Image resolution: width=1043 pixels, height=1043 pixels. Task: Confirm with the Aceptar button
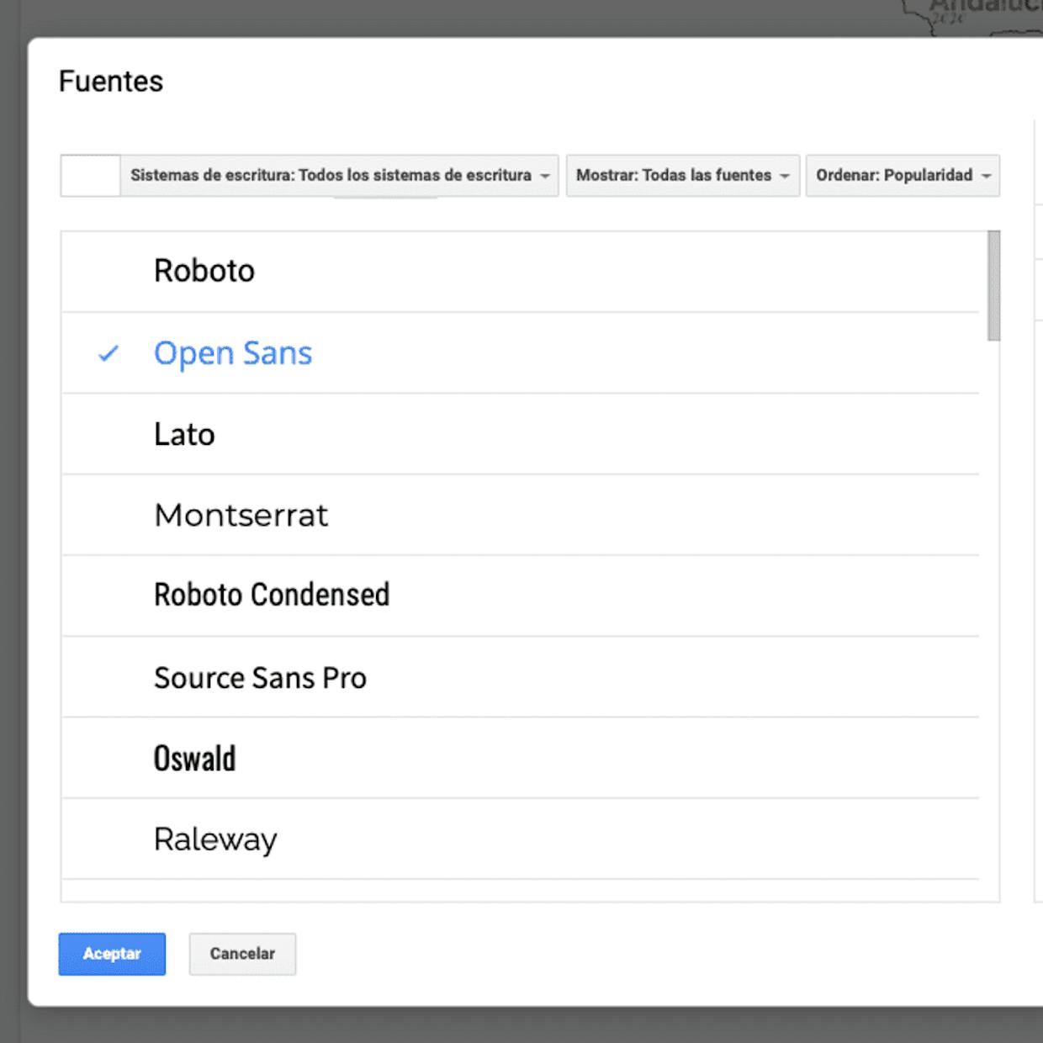pyautogui.click(x=112, y=954)
